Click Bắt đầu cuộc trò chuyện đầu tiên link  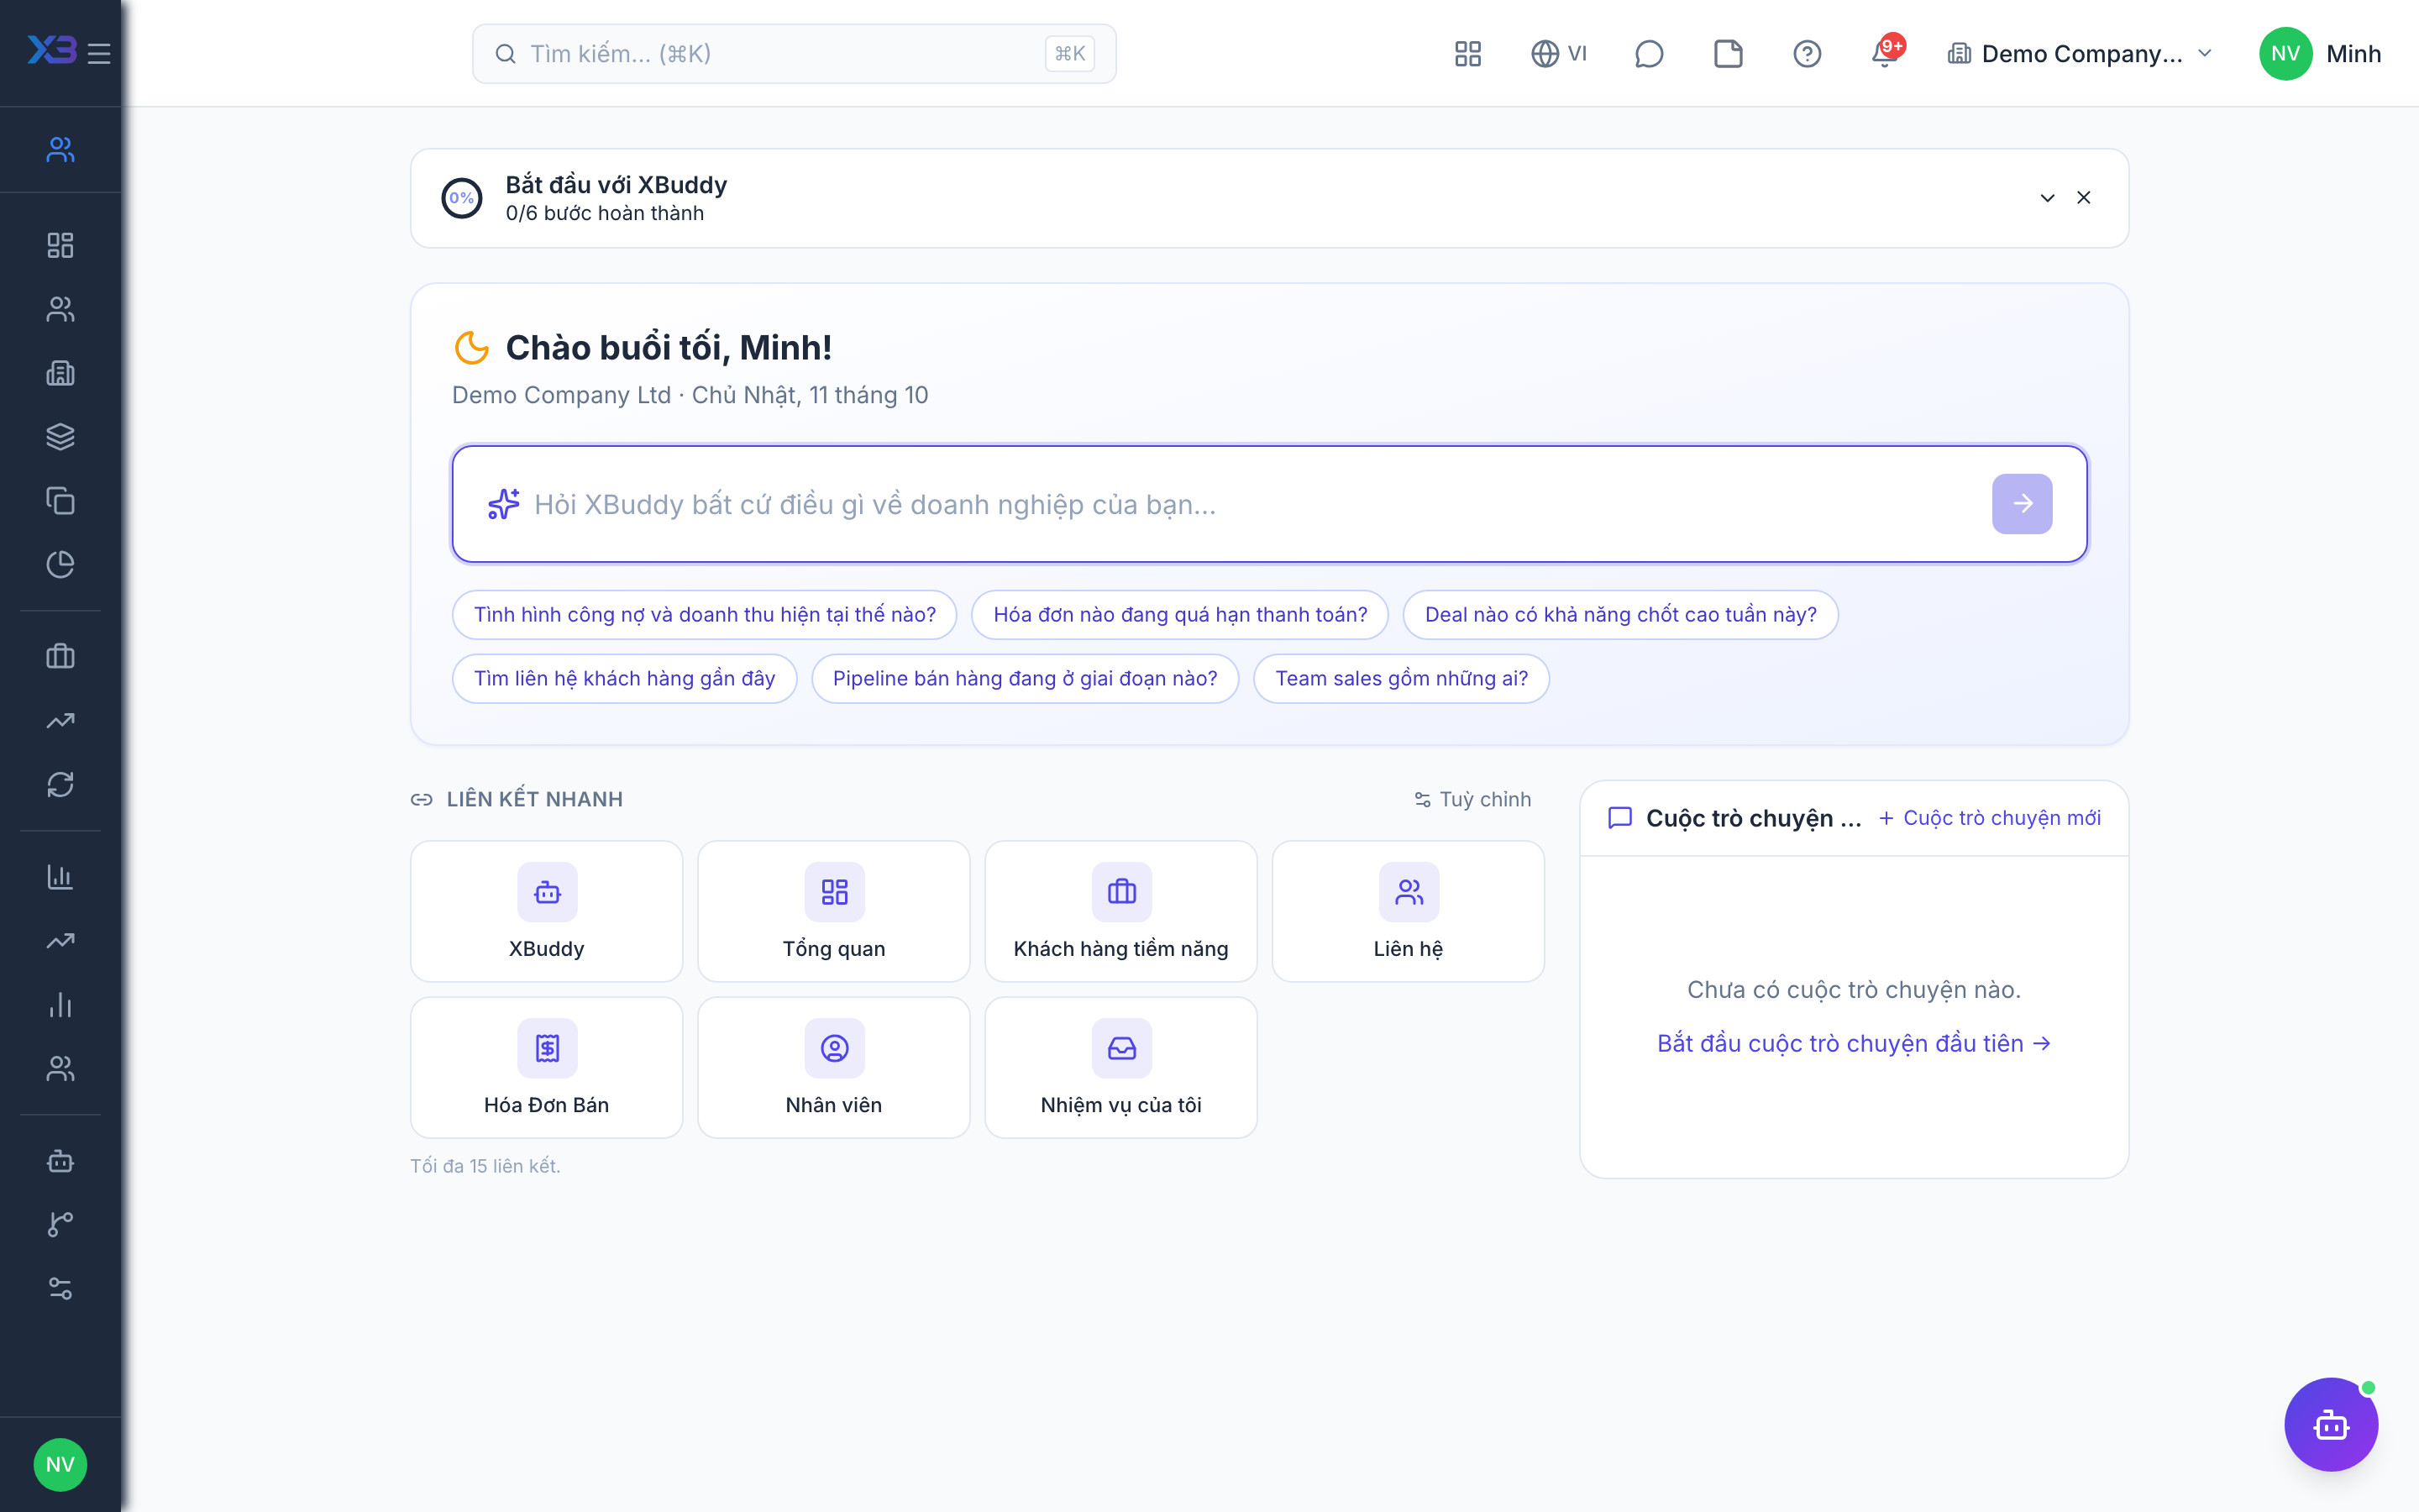pos(1855,1043)
